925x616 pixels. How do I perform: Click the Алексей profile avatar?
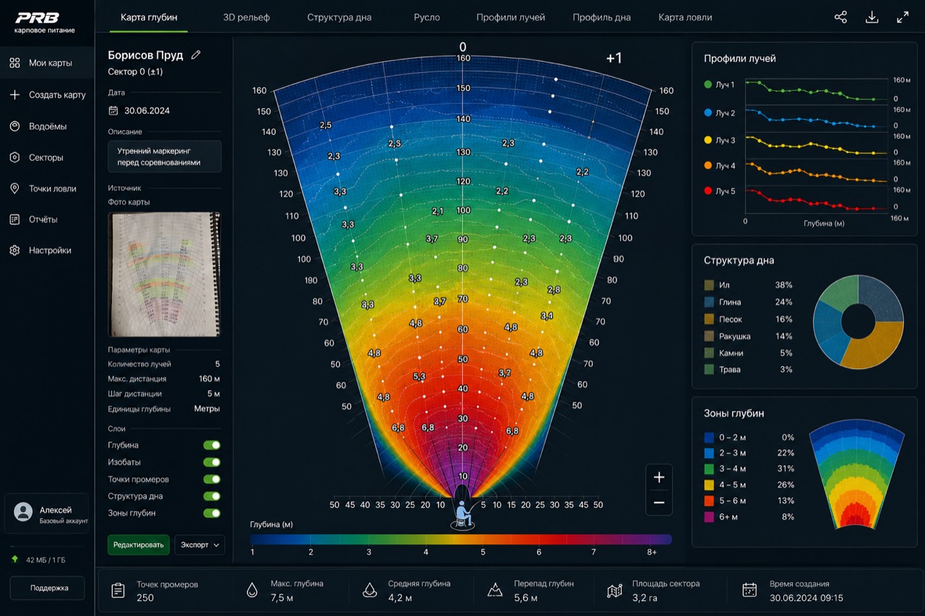pos(24,511)
